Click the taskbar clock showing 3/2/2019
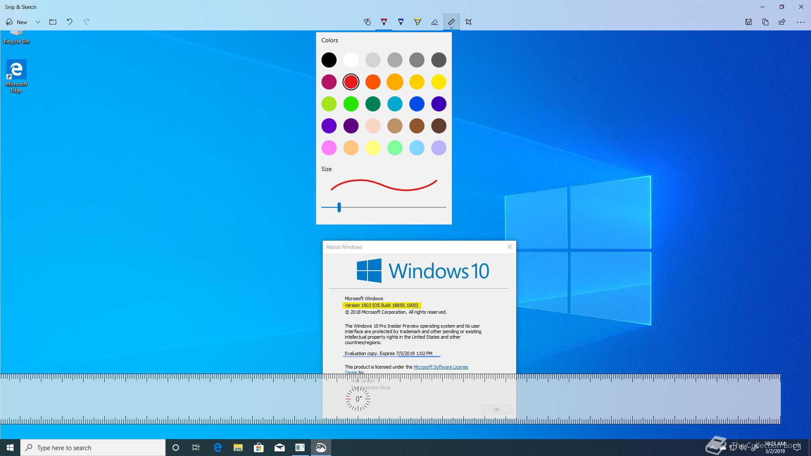Image resolution: width=811 pixels, height=456 pixels. (775, 448)
